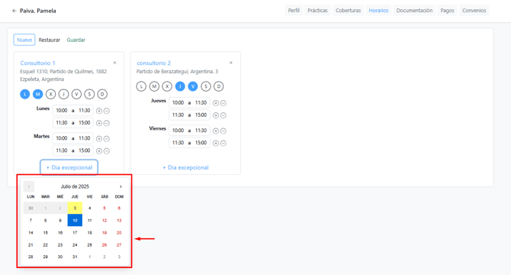The height and width of the screenshot is (275, 511).
Task: Go back using arrow beside Paiva, Pamela
Action: pyautogui.click(x=14, y=11)
